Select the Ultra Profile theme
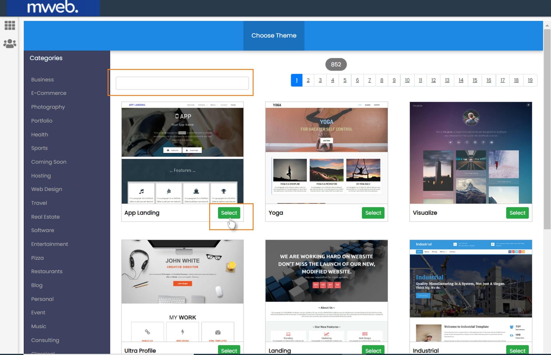The height and width of the screenshot is (355, 551). [229, 350]
